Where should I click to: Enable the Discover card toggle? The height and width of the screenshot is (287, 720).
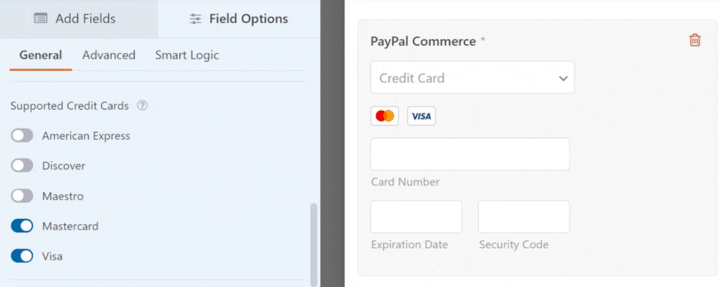coord(22,166)
